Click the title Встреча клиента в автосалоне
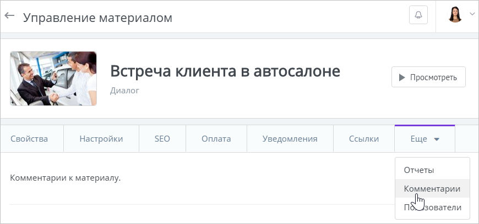This screenshot has height=224, width=479. coord(225,71)
